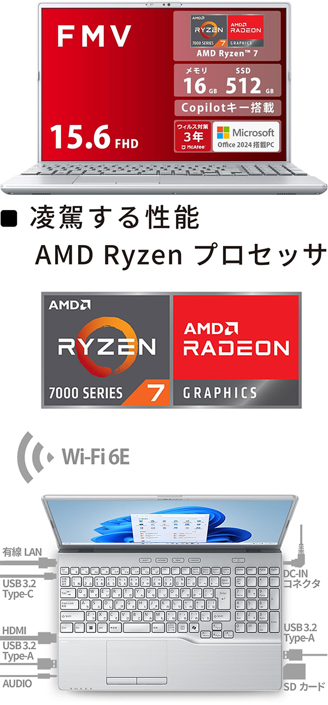Click the right-side USB 3.2 Type-A label
The width and height of the screenshot is (328, 705).
[300, 632]
